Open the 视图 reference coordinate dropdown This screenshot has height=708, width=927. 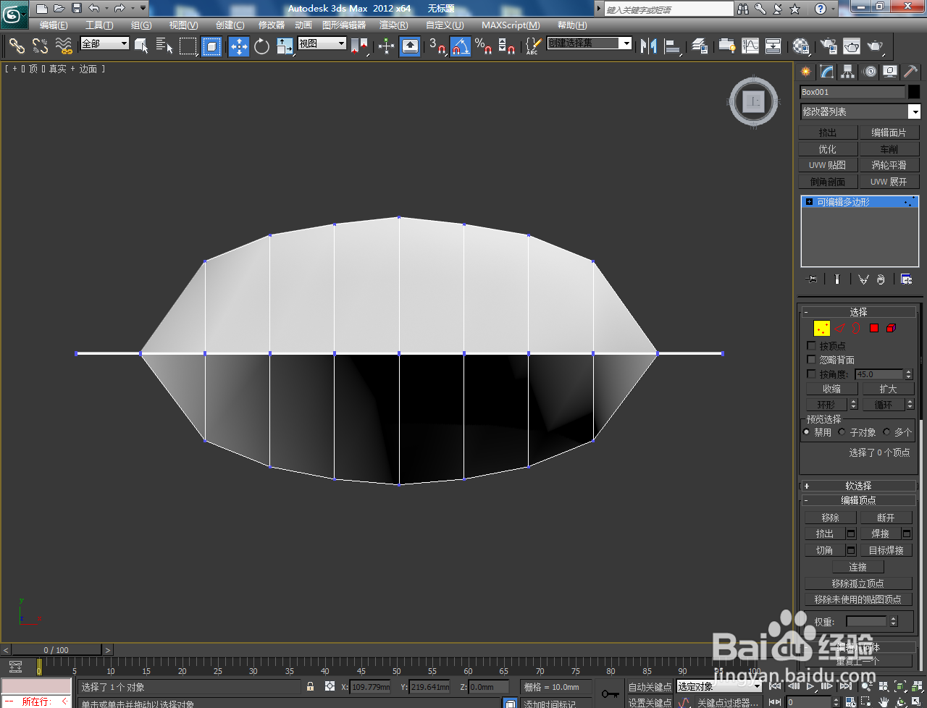pos(322,43)
